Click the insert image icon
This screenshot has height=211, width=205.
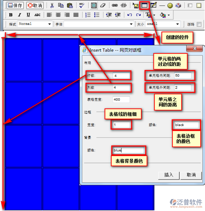pos(136,5)
